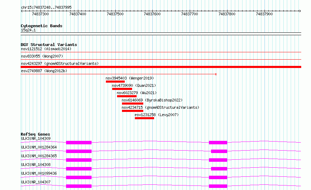Click the red bar under nsv6146069
The width and height of the screenshot is (311, 190).
[132, 104]
